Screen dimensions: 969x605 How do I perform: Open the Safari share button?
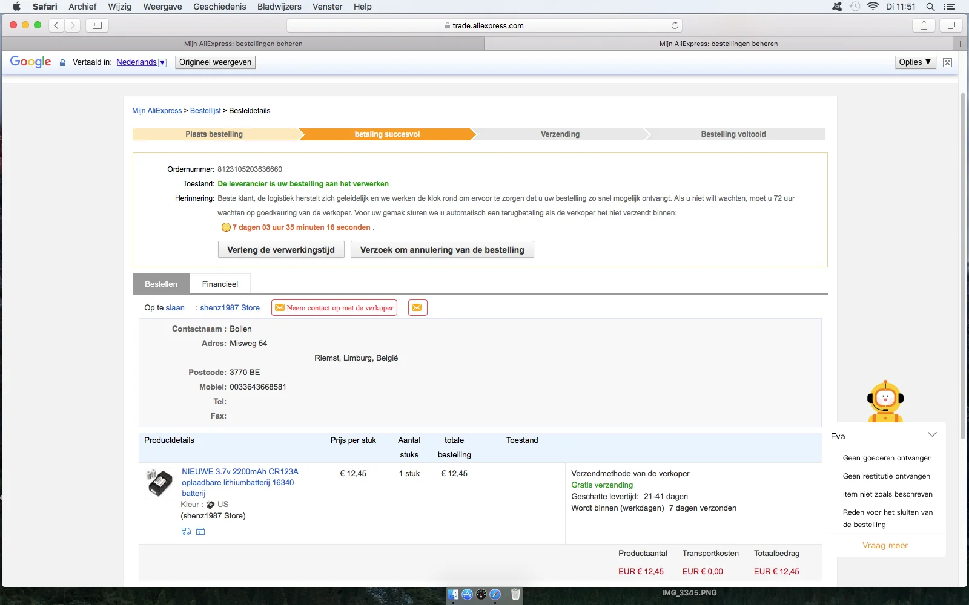tap(924, 25)
